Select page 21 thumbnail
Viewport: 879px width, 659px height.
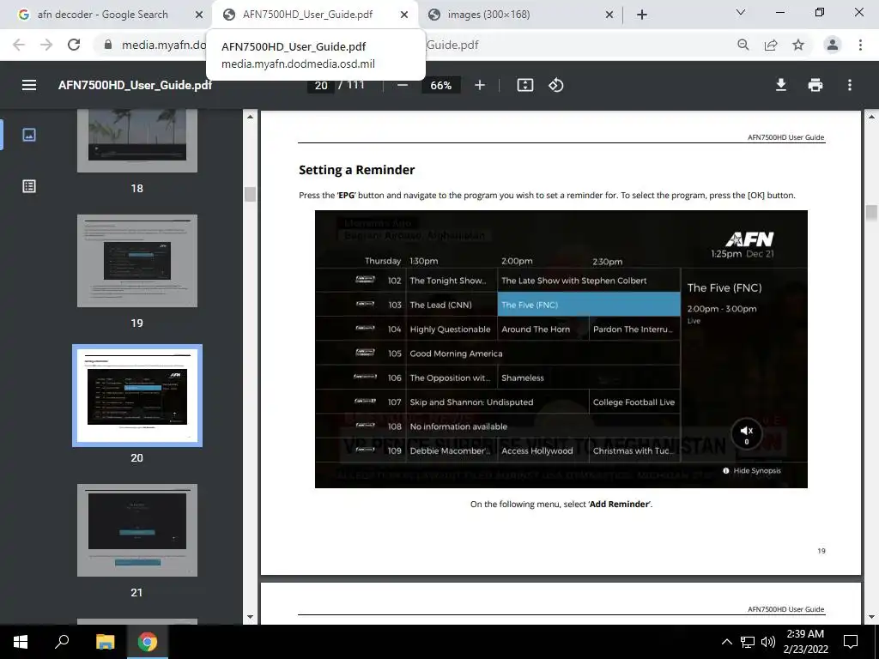click(137, 530)
